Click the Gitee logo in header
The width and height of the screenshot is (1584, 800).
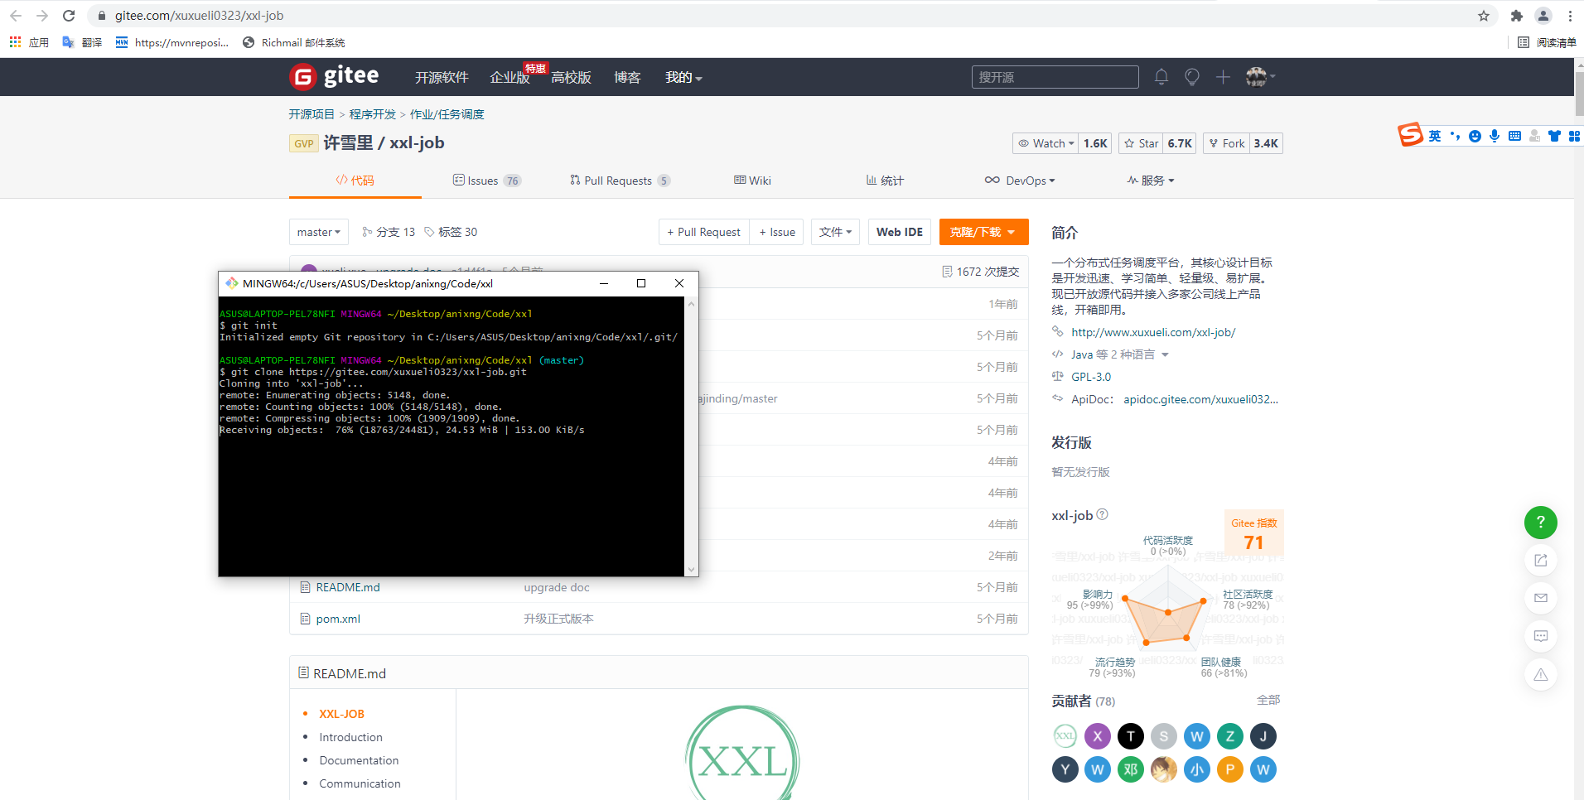point(334,76)
